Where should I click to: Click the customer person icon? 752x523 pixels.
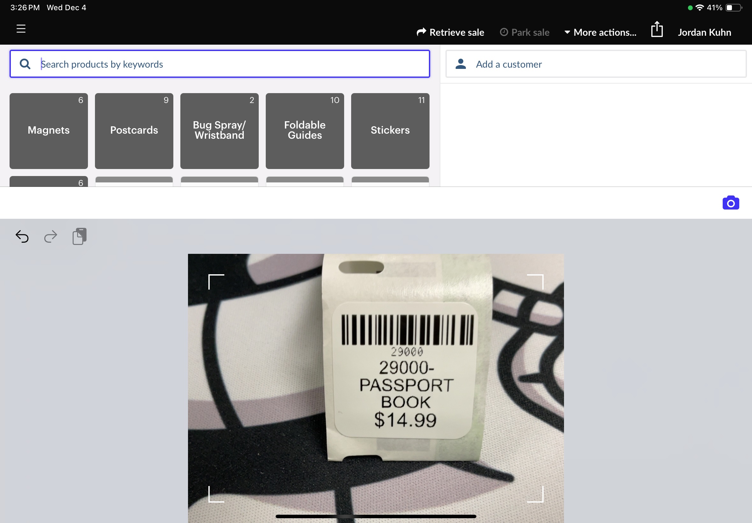[461, 64]
